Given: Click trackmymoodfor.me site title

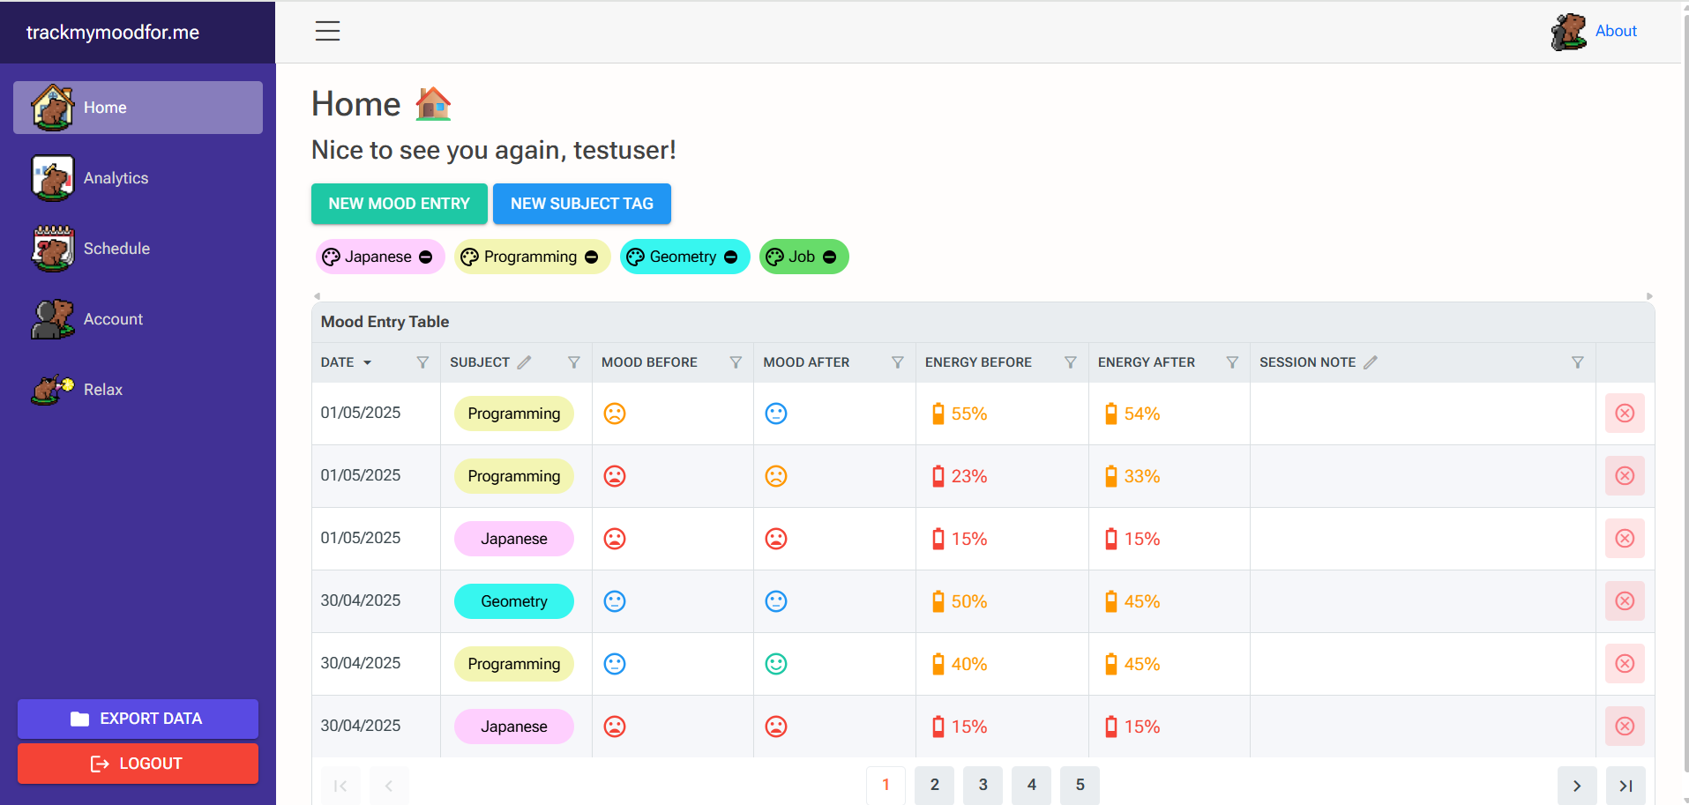Looking at the screenshot, I should pyautogui.click(x=113, y=33).
